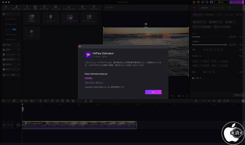The height and width of the screenshot is (145, 245).
Task: Open the crop tool dropdown in timeline toolbar
Action: 32,101
